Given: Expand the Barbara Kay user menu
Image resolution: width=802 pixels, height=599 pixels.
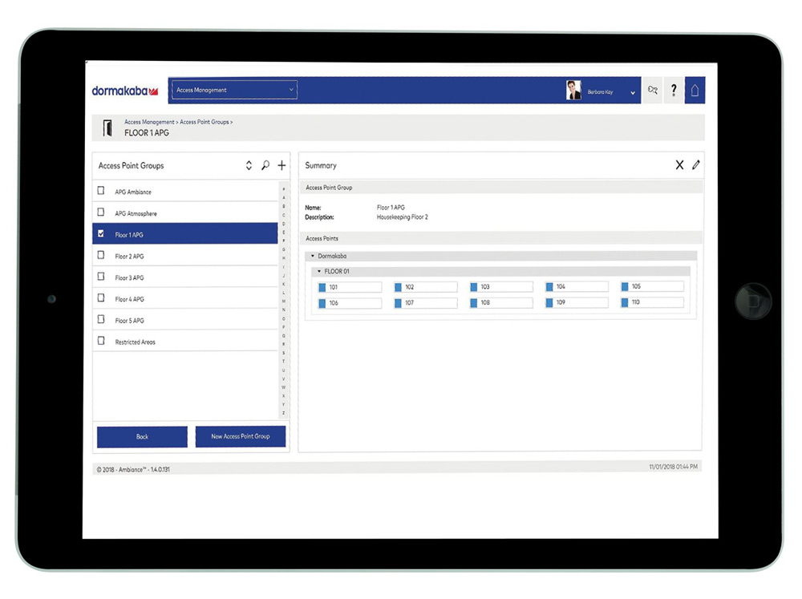Looking at the screenshot, I should (x=633, y=93).
